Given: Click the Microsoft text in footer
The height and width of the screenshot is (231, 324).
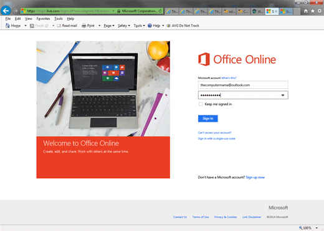Looking at the screenshot, I should click(x=279, y=207).
